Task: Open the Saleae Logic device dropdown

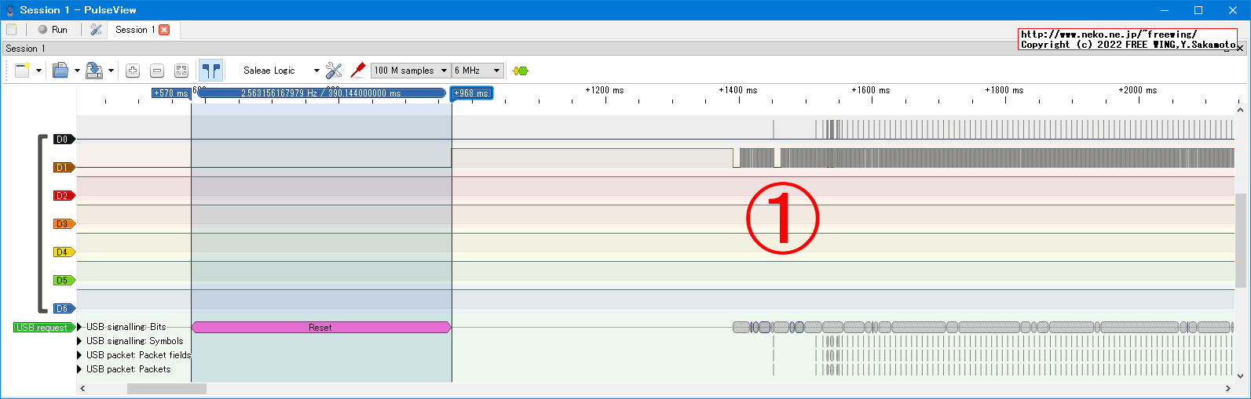Action: click(280, 71)
